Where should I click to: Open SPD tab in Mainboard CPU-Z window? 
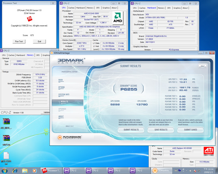click(x=169, y=8)
